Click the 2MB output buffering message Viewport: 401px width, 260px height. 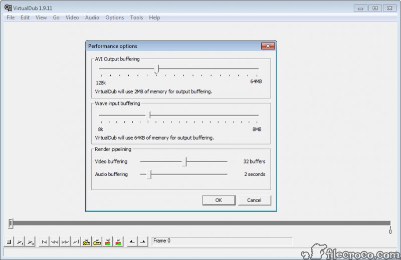pos(153,91)
